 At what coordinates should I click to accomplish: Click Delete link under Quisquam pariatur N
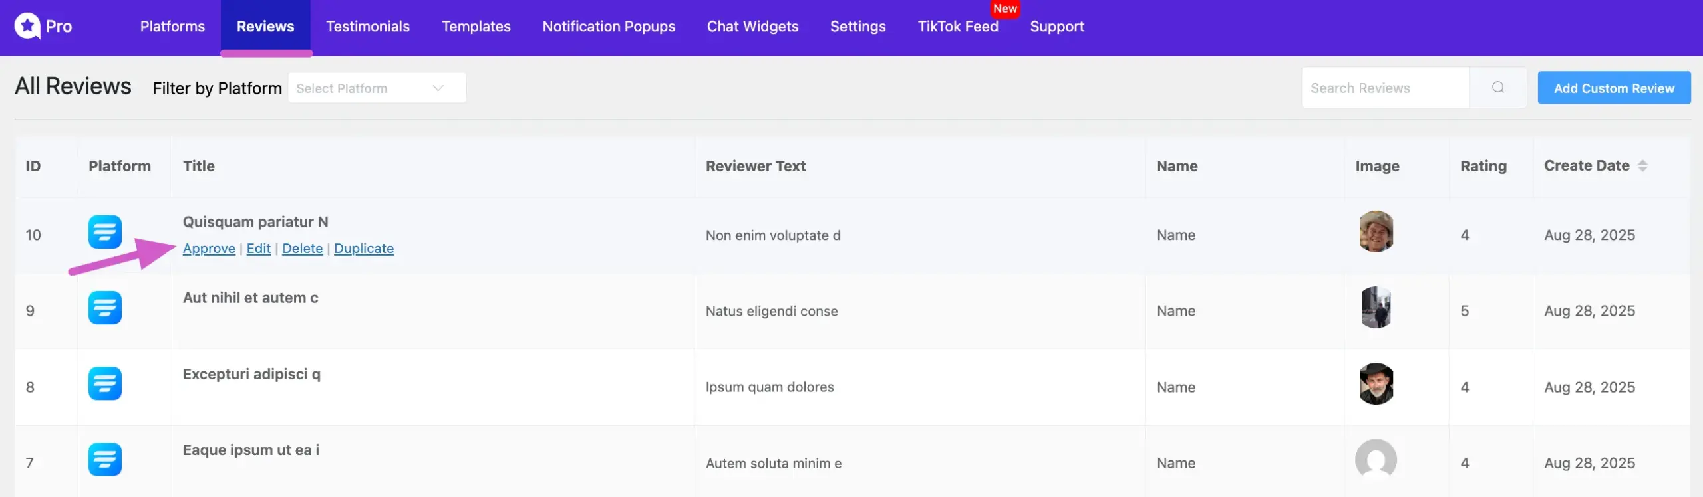tap(302, 248)
